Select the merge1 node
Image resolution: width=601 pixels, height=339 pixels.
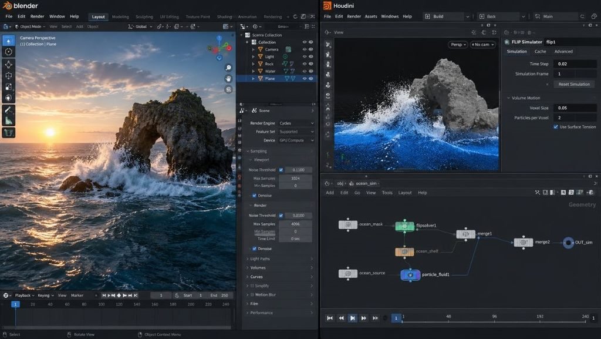pyautogui.click(x=465, y=234)
